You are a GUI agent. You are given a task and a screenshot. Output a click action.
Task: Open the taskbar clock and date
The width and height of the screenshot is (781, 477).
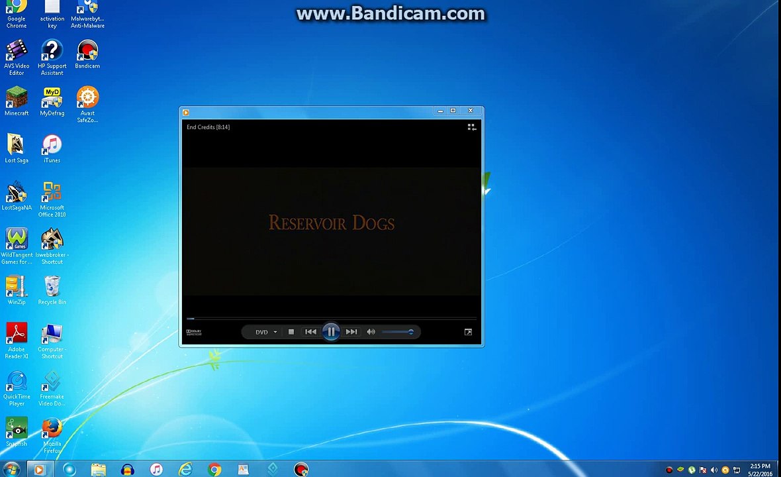[760, 470]
